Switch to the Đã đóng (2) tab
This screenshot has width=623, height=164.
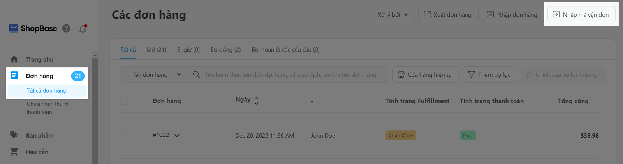pos(225,50)
